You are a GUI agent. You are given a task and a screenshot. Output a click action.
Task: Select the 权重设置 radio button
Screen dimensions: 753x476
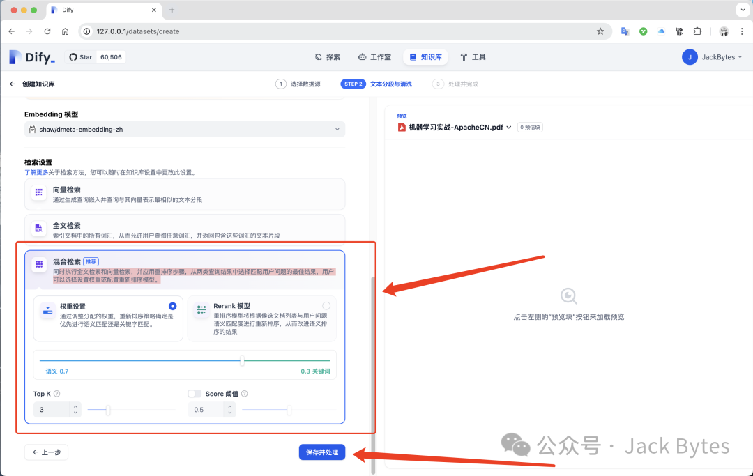coord(172,306)
